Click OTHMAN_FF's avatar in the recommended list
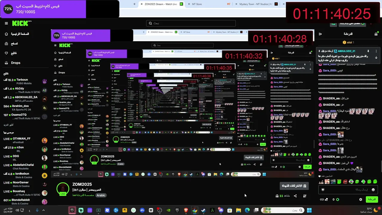Screen dimensions: 382x215 click(44, 141)
